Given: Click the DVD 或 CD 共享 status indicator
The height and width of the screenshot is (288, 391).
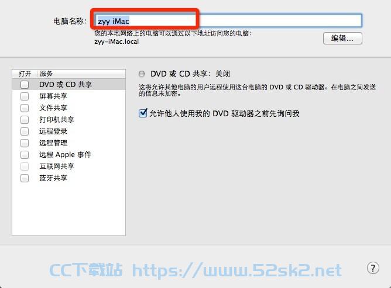Looking at the screenshot, I should (x=142, y=74).
